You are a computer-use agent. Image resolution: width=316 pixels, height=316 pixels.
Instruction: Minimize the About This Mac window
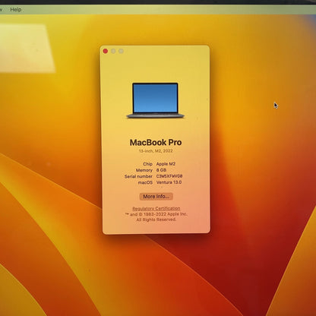tap(113, 51)
